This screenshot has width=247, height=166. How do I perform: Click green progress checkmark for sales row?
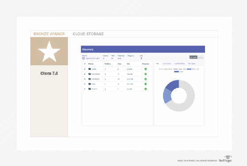point(145,84)
